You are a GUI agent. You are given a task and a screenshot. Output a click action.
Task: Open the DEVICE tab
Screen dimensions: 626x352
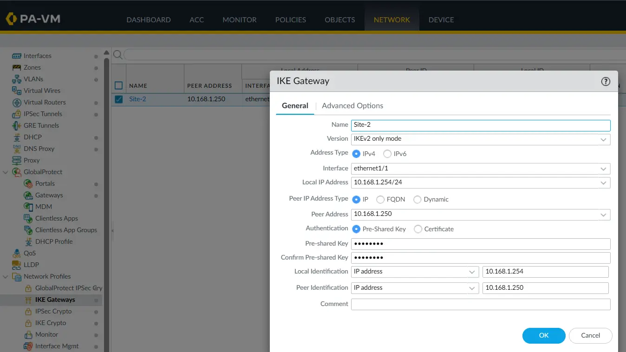click(441, 20)
